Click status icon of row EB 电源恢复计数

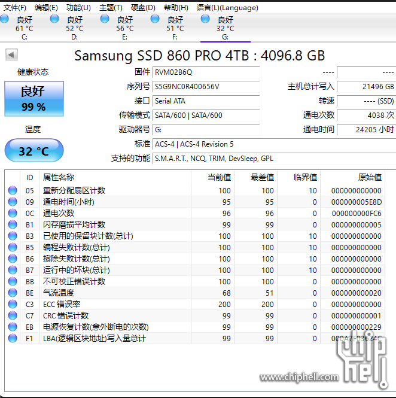coord(13,327)
